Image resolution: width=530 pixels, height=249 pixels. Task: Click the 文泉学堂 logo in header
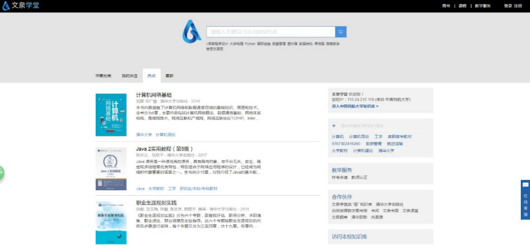22,6
